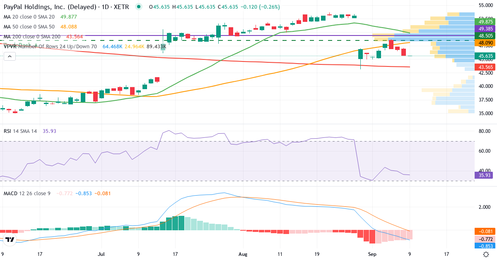Click the green 49.875 price label
This screenshot has height=260, width=497.
point(485,22)
